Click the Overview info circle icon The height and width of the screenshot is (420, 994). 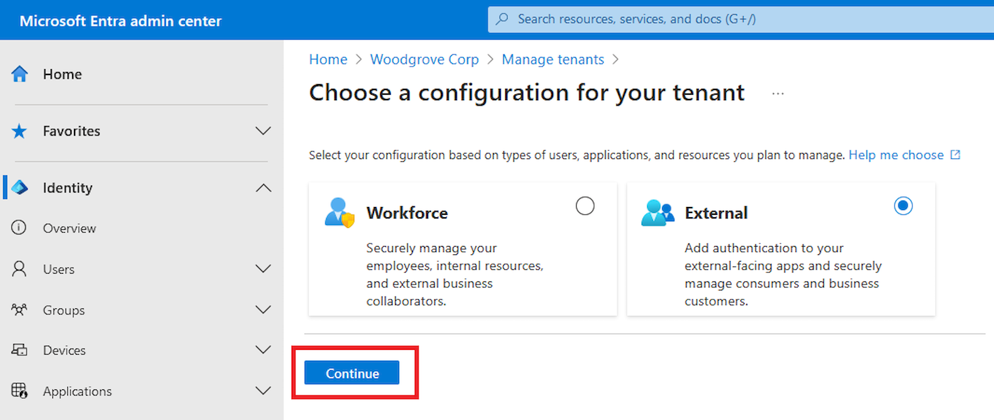click(x=19, y=227)
